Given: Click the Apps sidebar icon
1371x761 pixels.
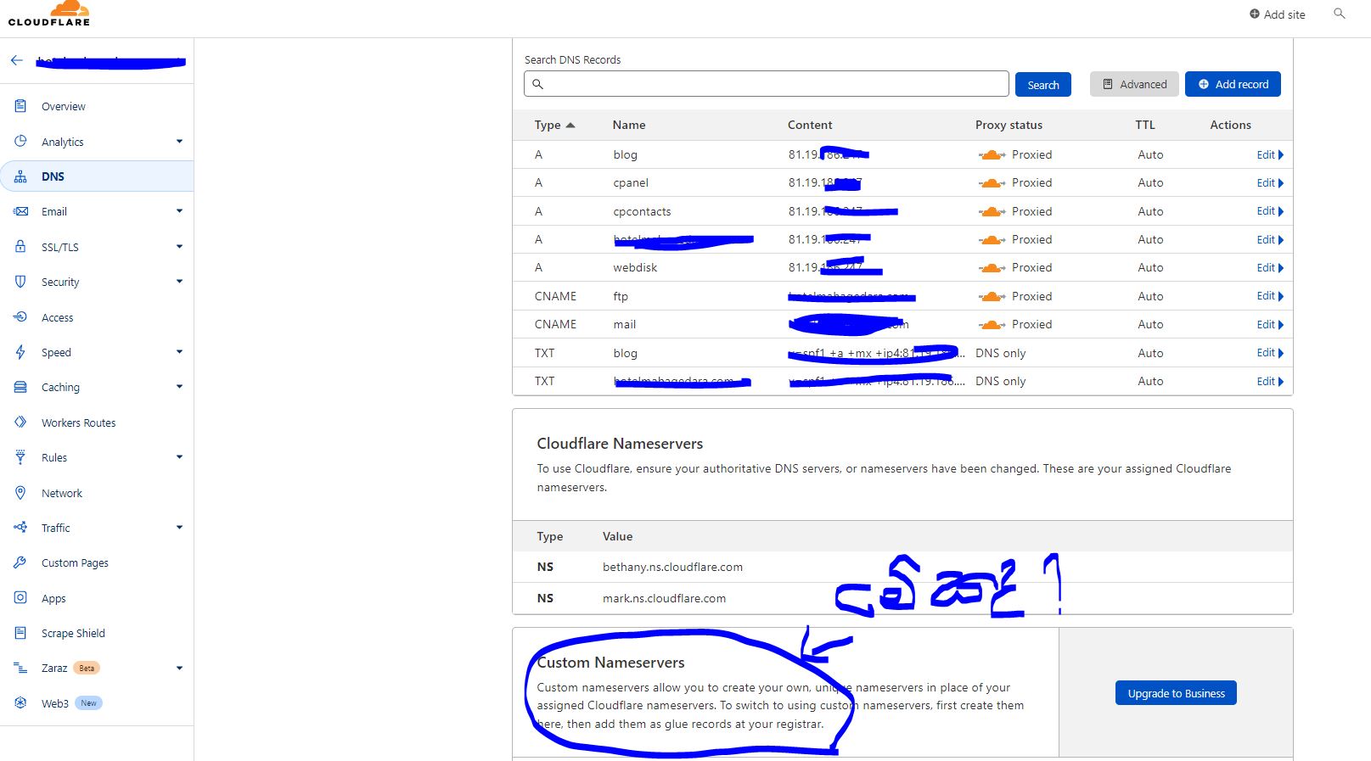Looking at the screenshot, I should [x=20, y=597].
